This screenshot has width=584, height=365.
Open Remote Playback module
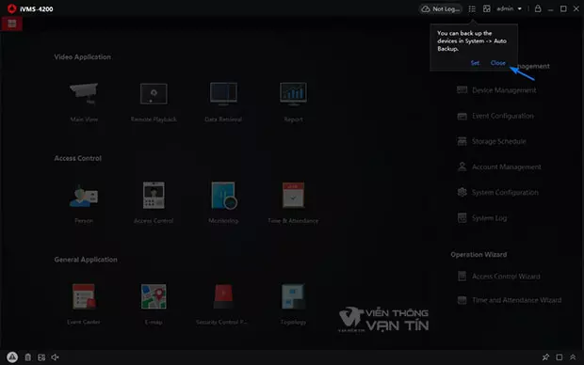click(154, 93)
